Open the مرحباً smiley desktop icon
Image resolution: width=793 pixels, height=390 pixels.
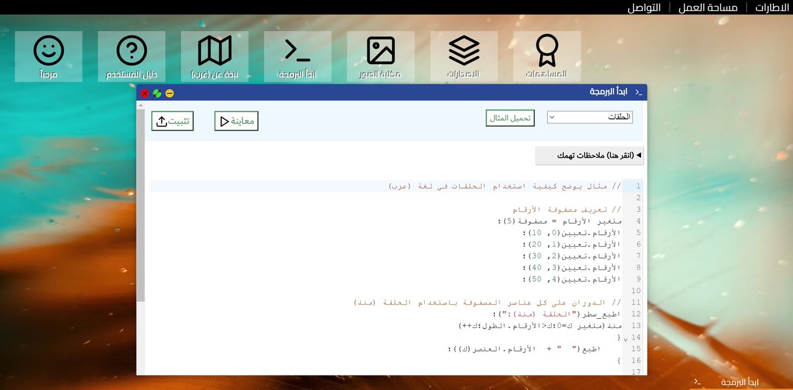point(48,56)
